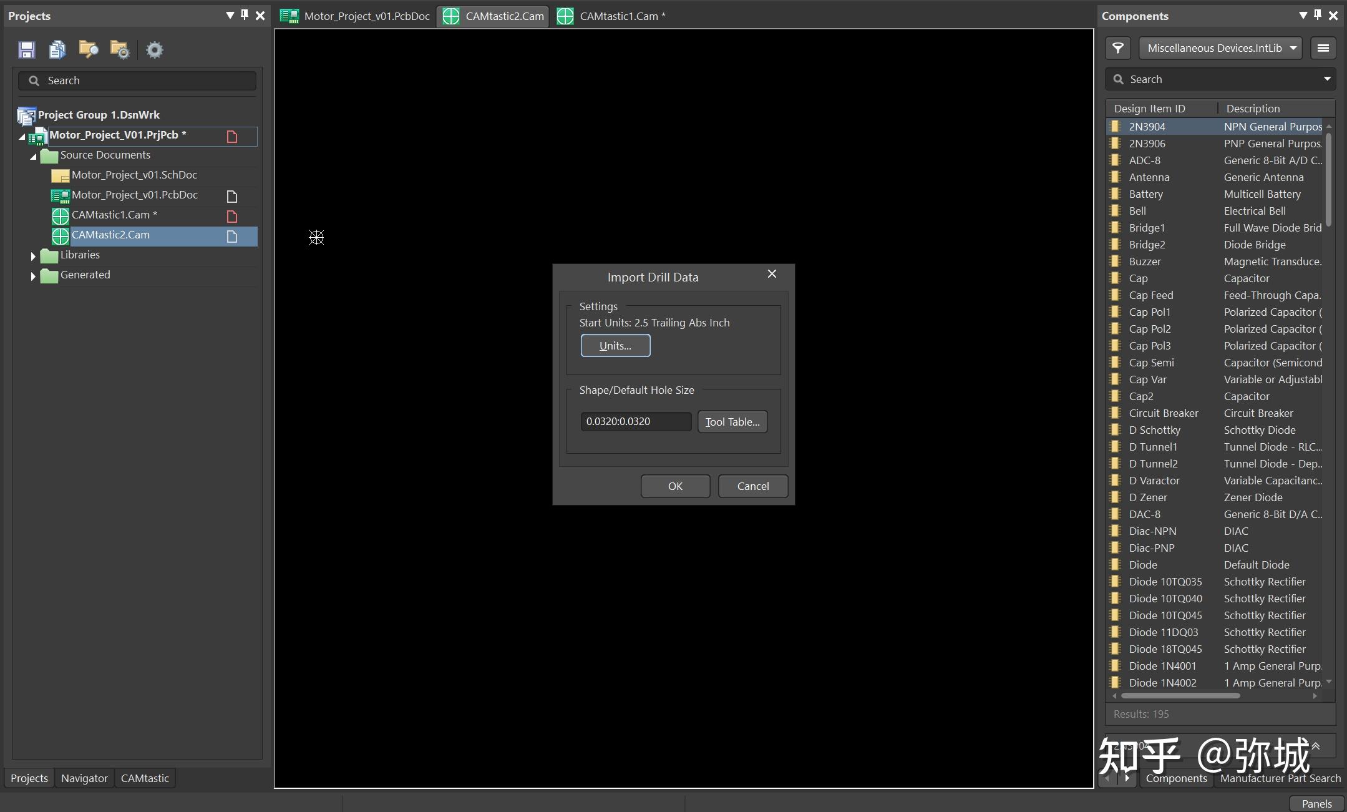This screenshot has width=1347, height=812.
Task: Collapse the Source Documents folder
Action: click(33, 156)
